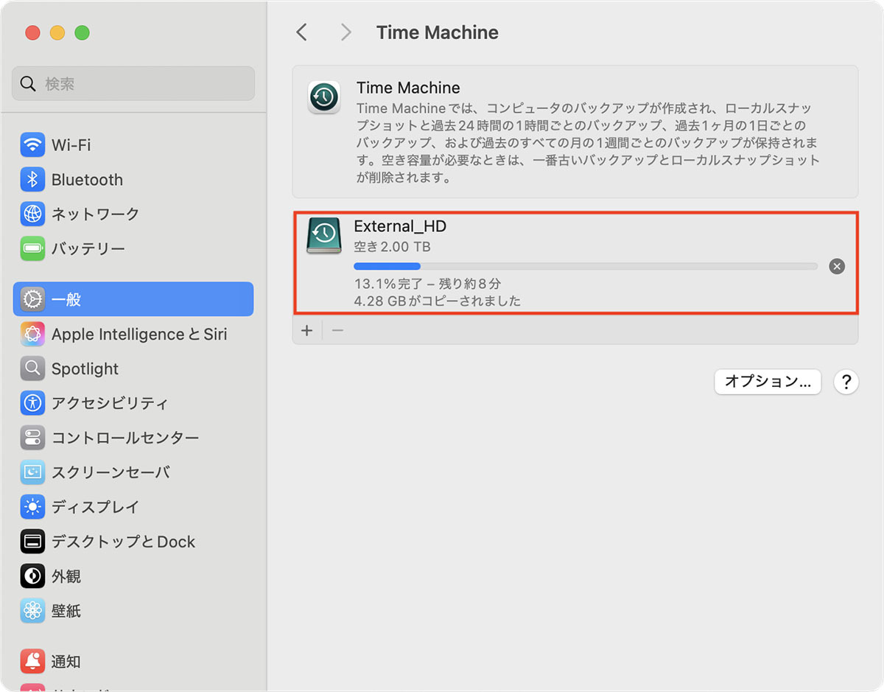Select the 通知 label in sidebar
The height and width of the screenshot is (692, 884).
pyautogui.click(x=66, y=663)
